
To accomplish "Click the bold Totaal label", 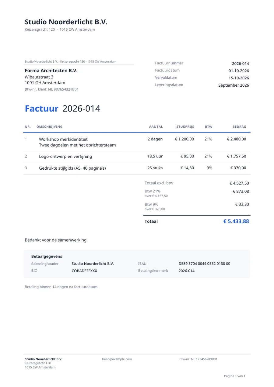I will point(151,221).
